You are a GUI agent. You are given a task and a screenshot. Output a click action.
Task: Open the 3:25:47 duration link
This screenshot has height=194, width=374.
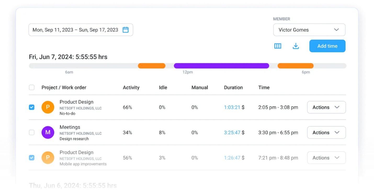point(232,133)
